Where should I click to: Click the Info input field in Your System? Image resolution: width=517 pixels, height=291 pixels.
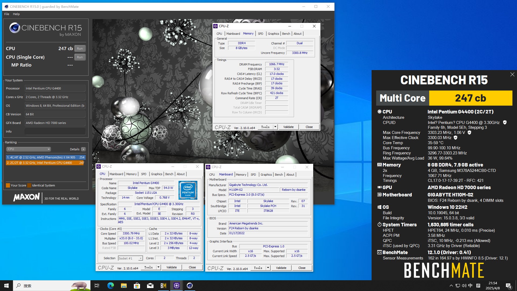55,131
